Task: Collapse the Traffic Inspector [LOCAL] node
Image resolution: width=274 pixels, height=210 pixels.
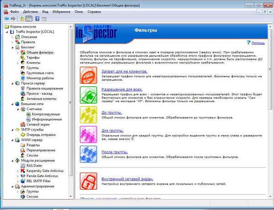Action: coord(7,32)
